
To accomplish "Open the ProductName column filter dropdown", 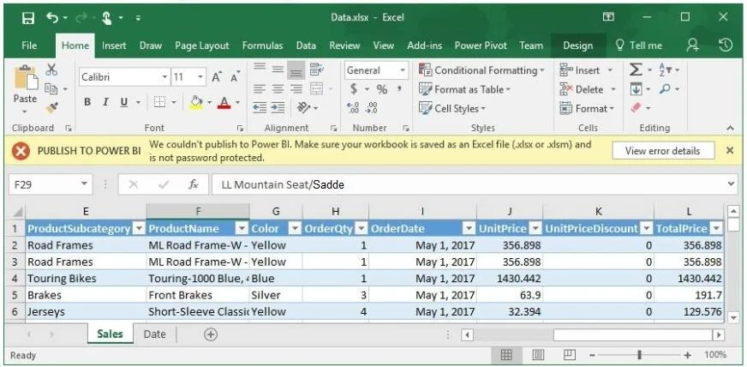I will click(x=242, y=229).
